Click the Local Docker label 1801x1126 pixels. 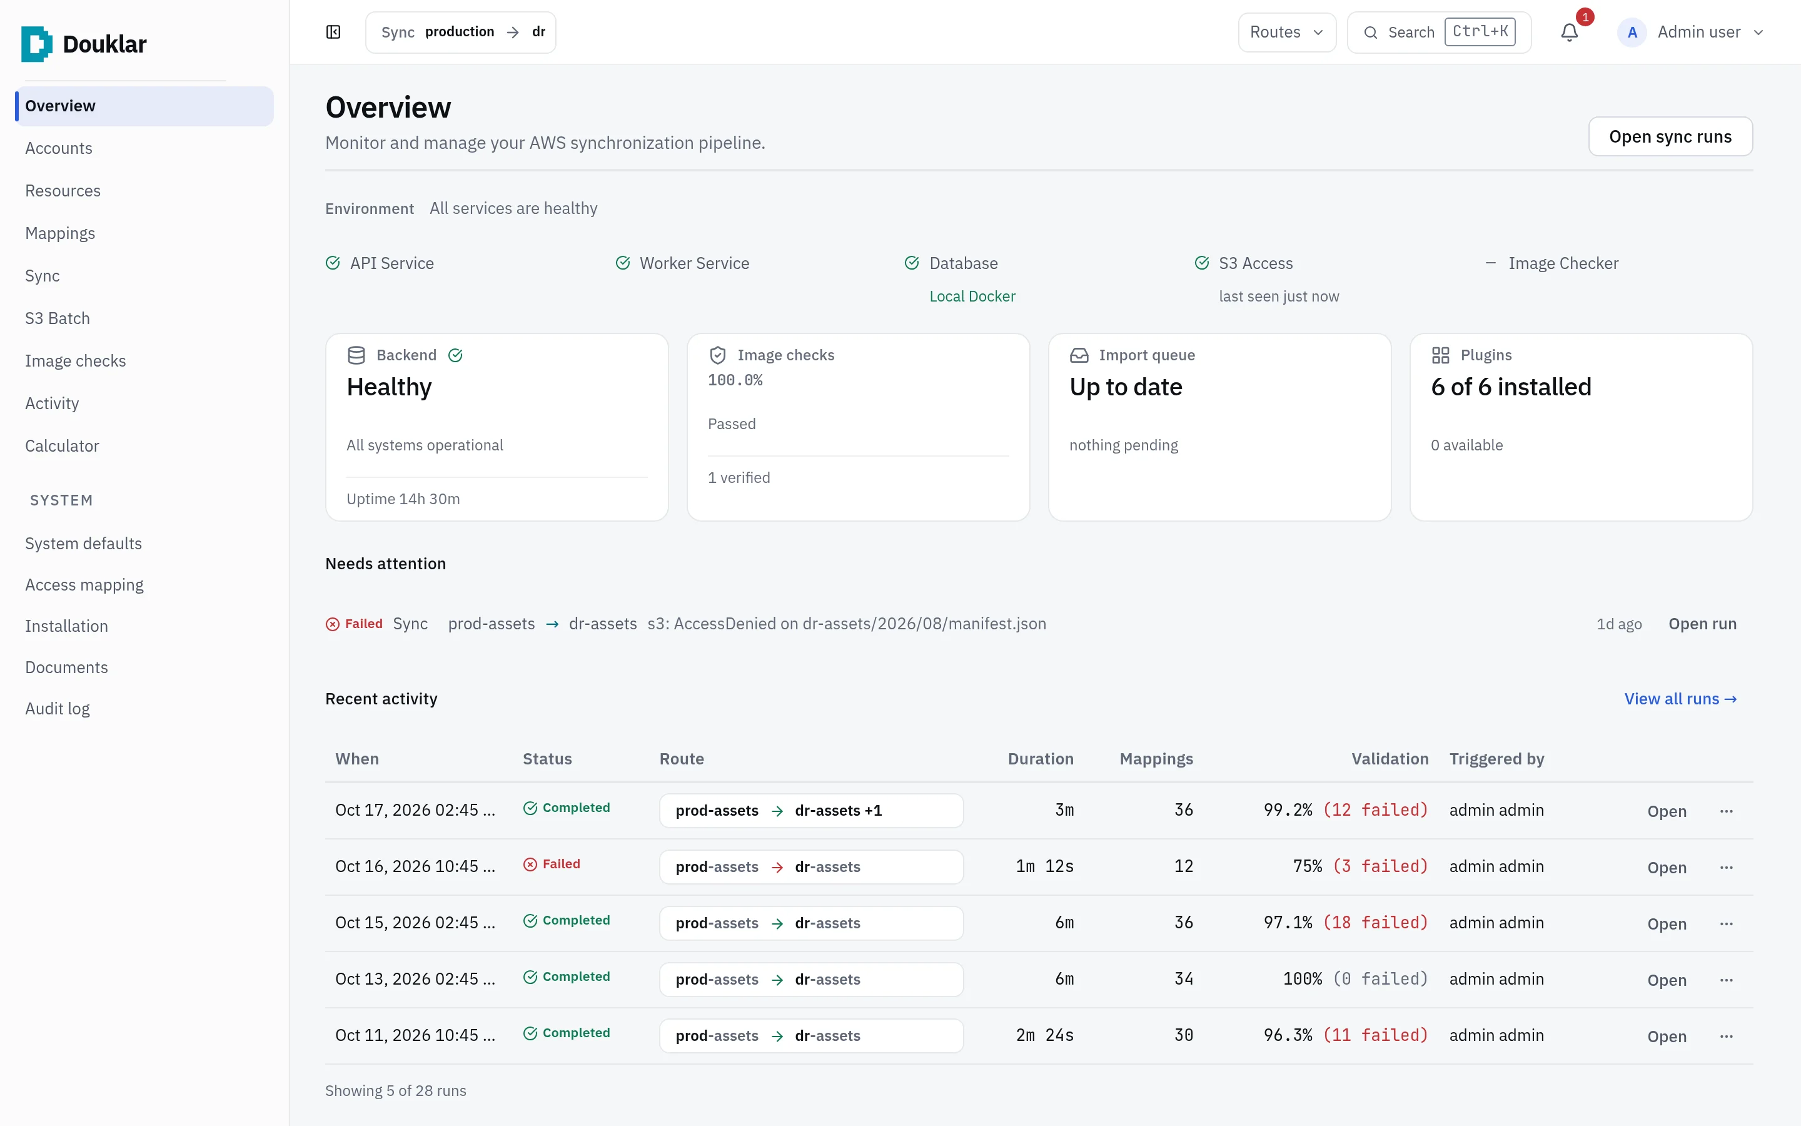coord(972,297)
